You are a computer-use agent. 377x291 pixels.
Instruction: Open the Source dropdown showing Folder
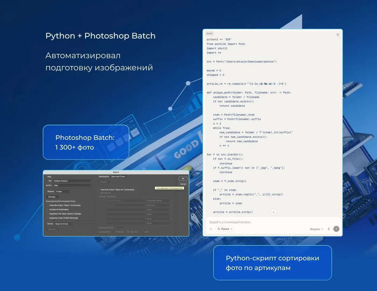(x=63, y=192)
